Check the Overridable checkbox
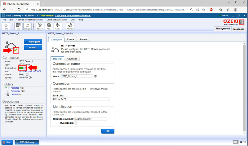Viewport: 248px width, 146px height. (x=76, y=123)
